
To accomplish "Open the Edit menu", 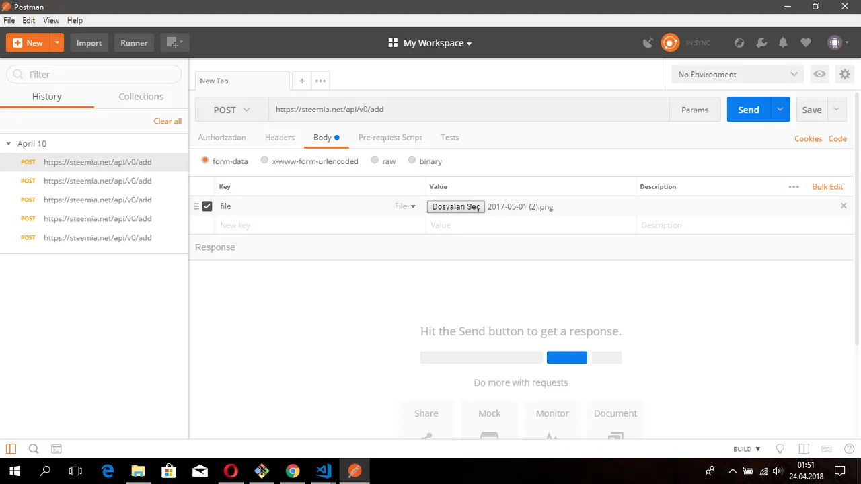I will pos(29,21).
